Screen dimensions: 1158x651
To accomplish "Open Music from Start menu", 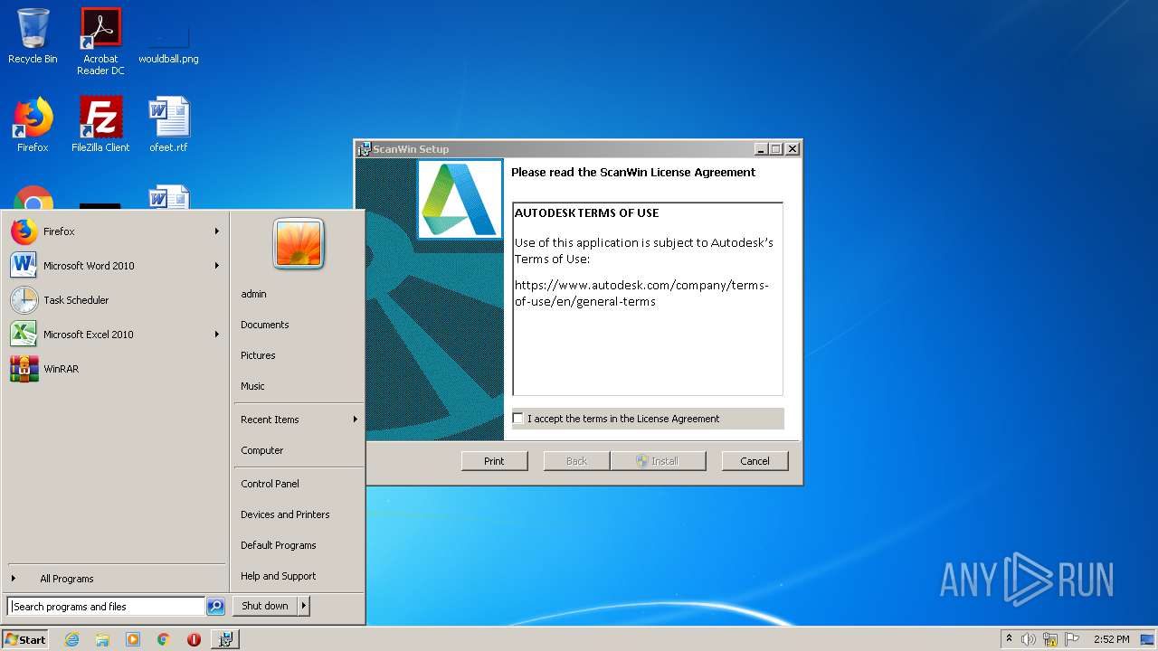I will [252, 386].
